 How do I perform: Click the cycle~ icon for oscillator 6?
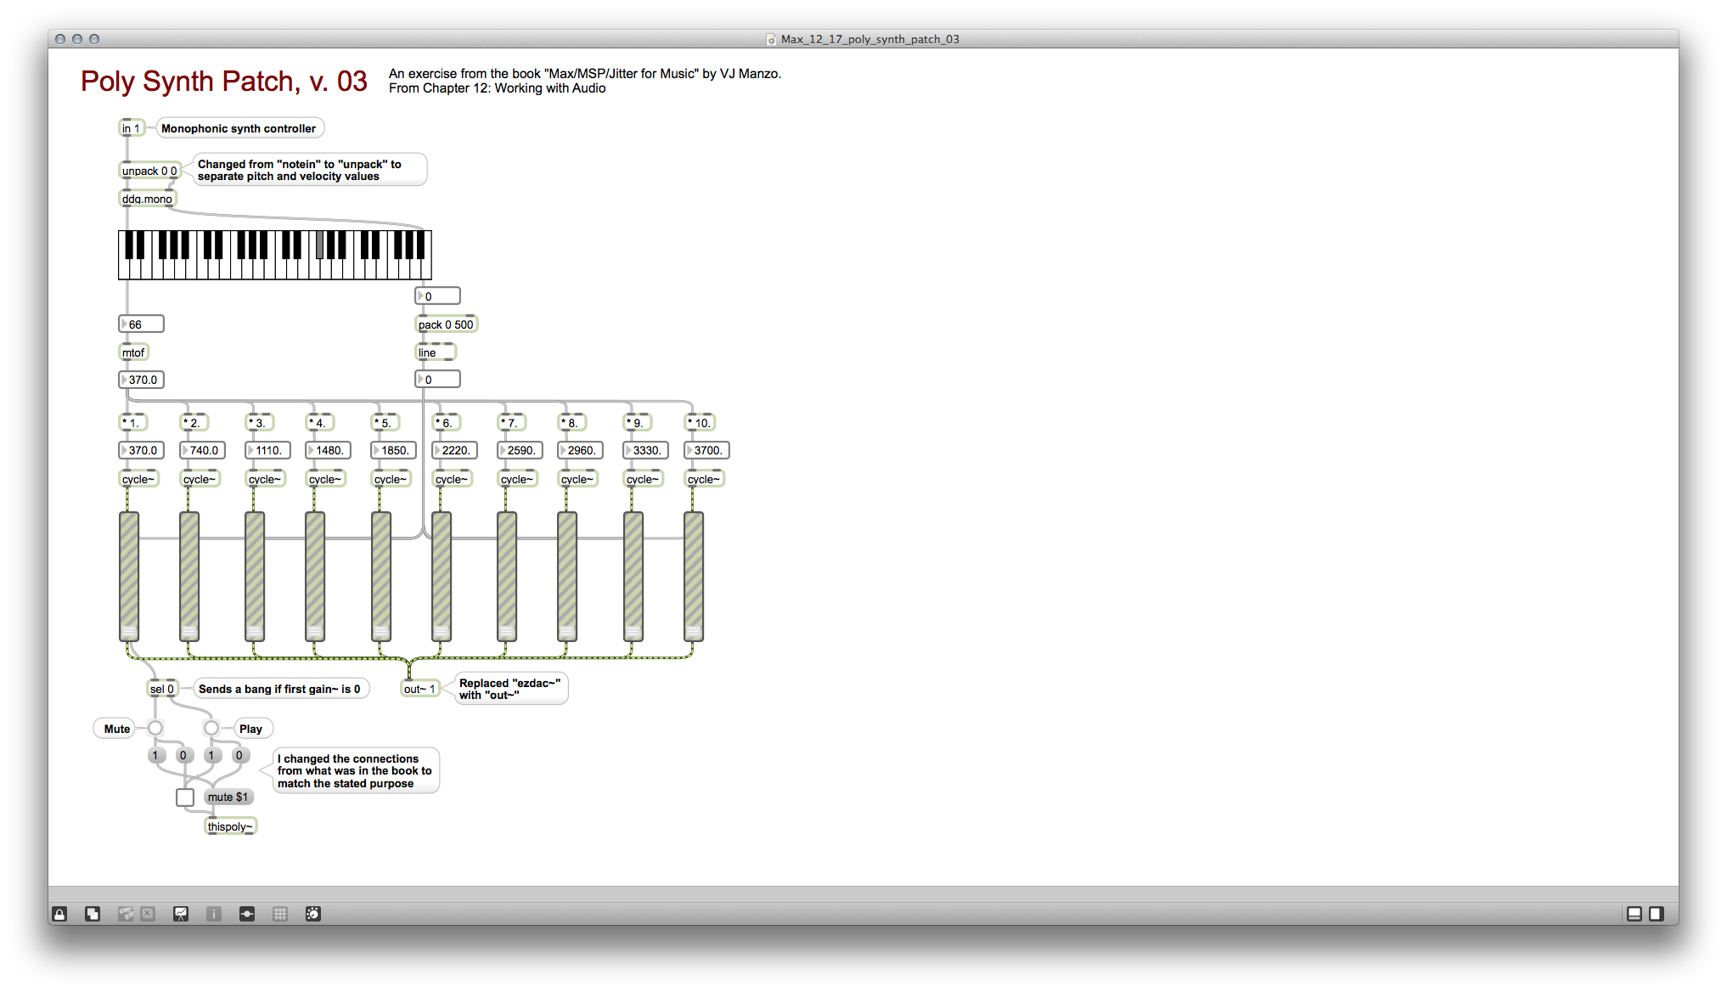point(452,479)
